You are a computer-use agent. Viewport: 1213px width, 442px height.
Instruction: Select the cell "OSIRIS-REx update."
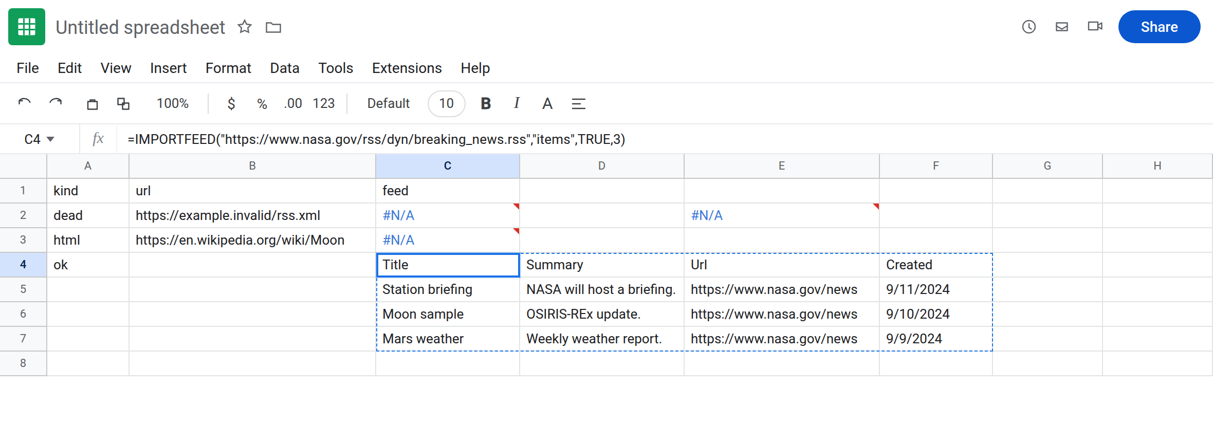click(602, 314)
